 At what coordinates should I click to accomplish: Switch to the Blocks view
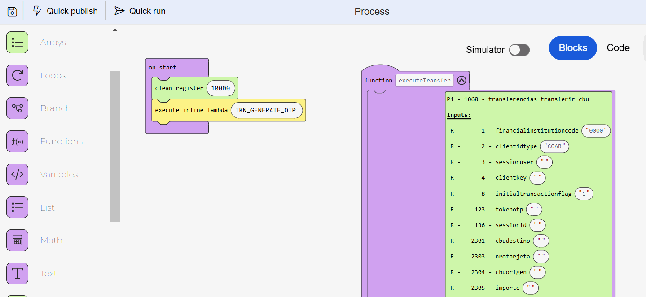point(573,48)
